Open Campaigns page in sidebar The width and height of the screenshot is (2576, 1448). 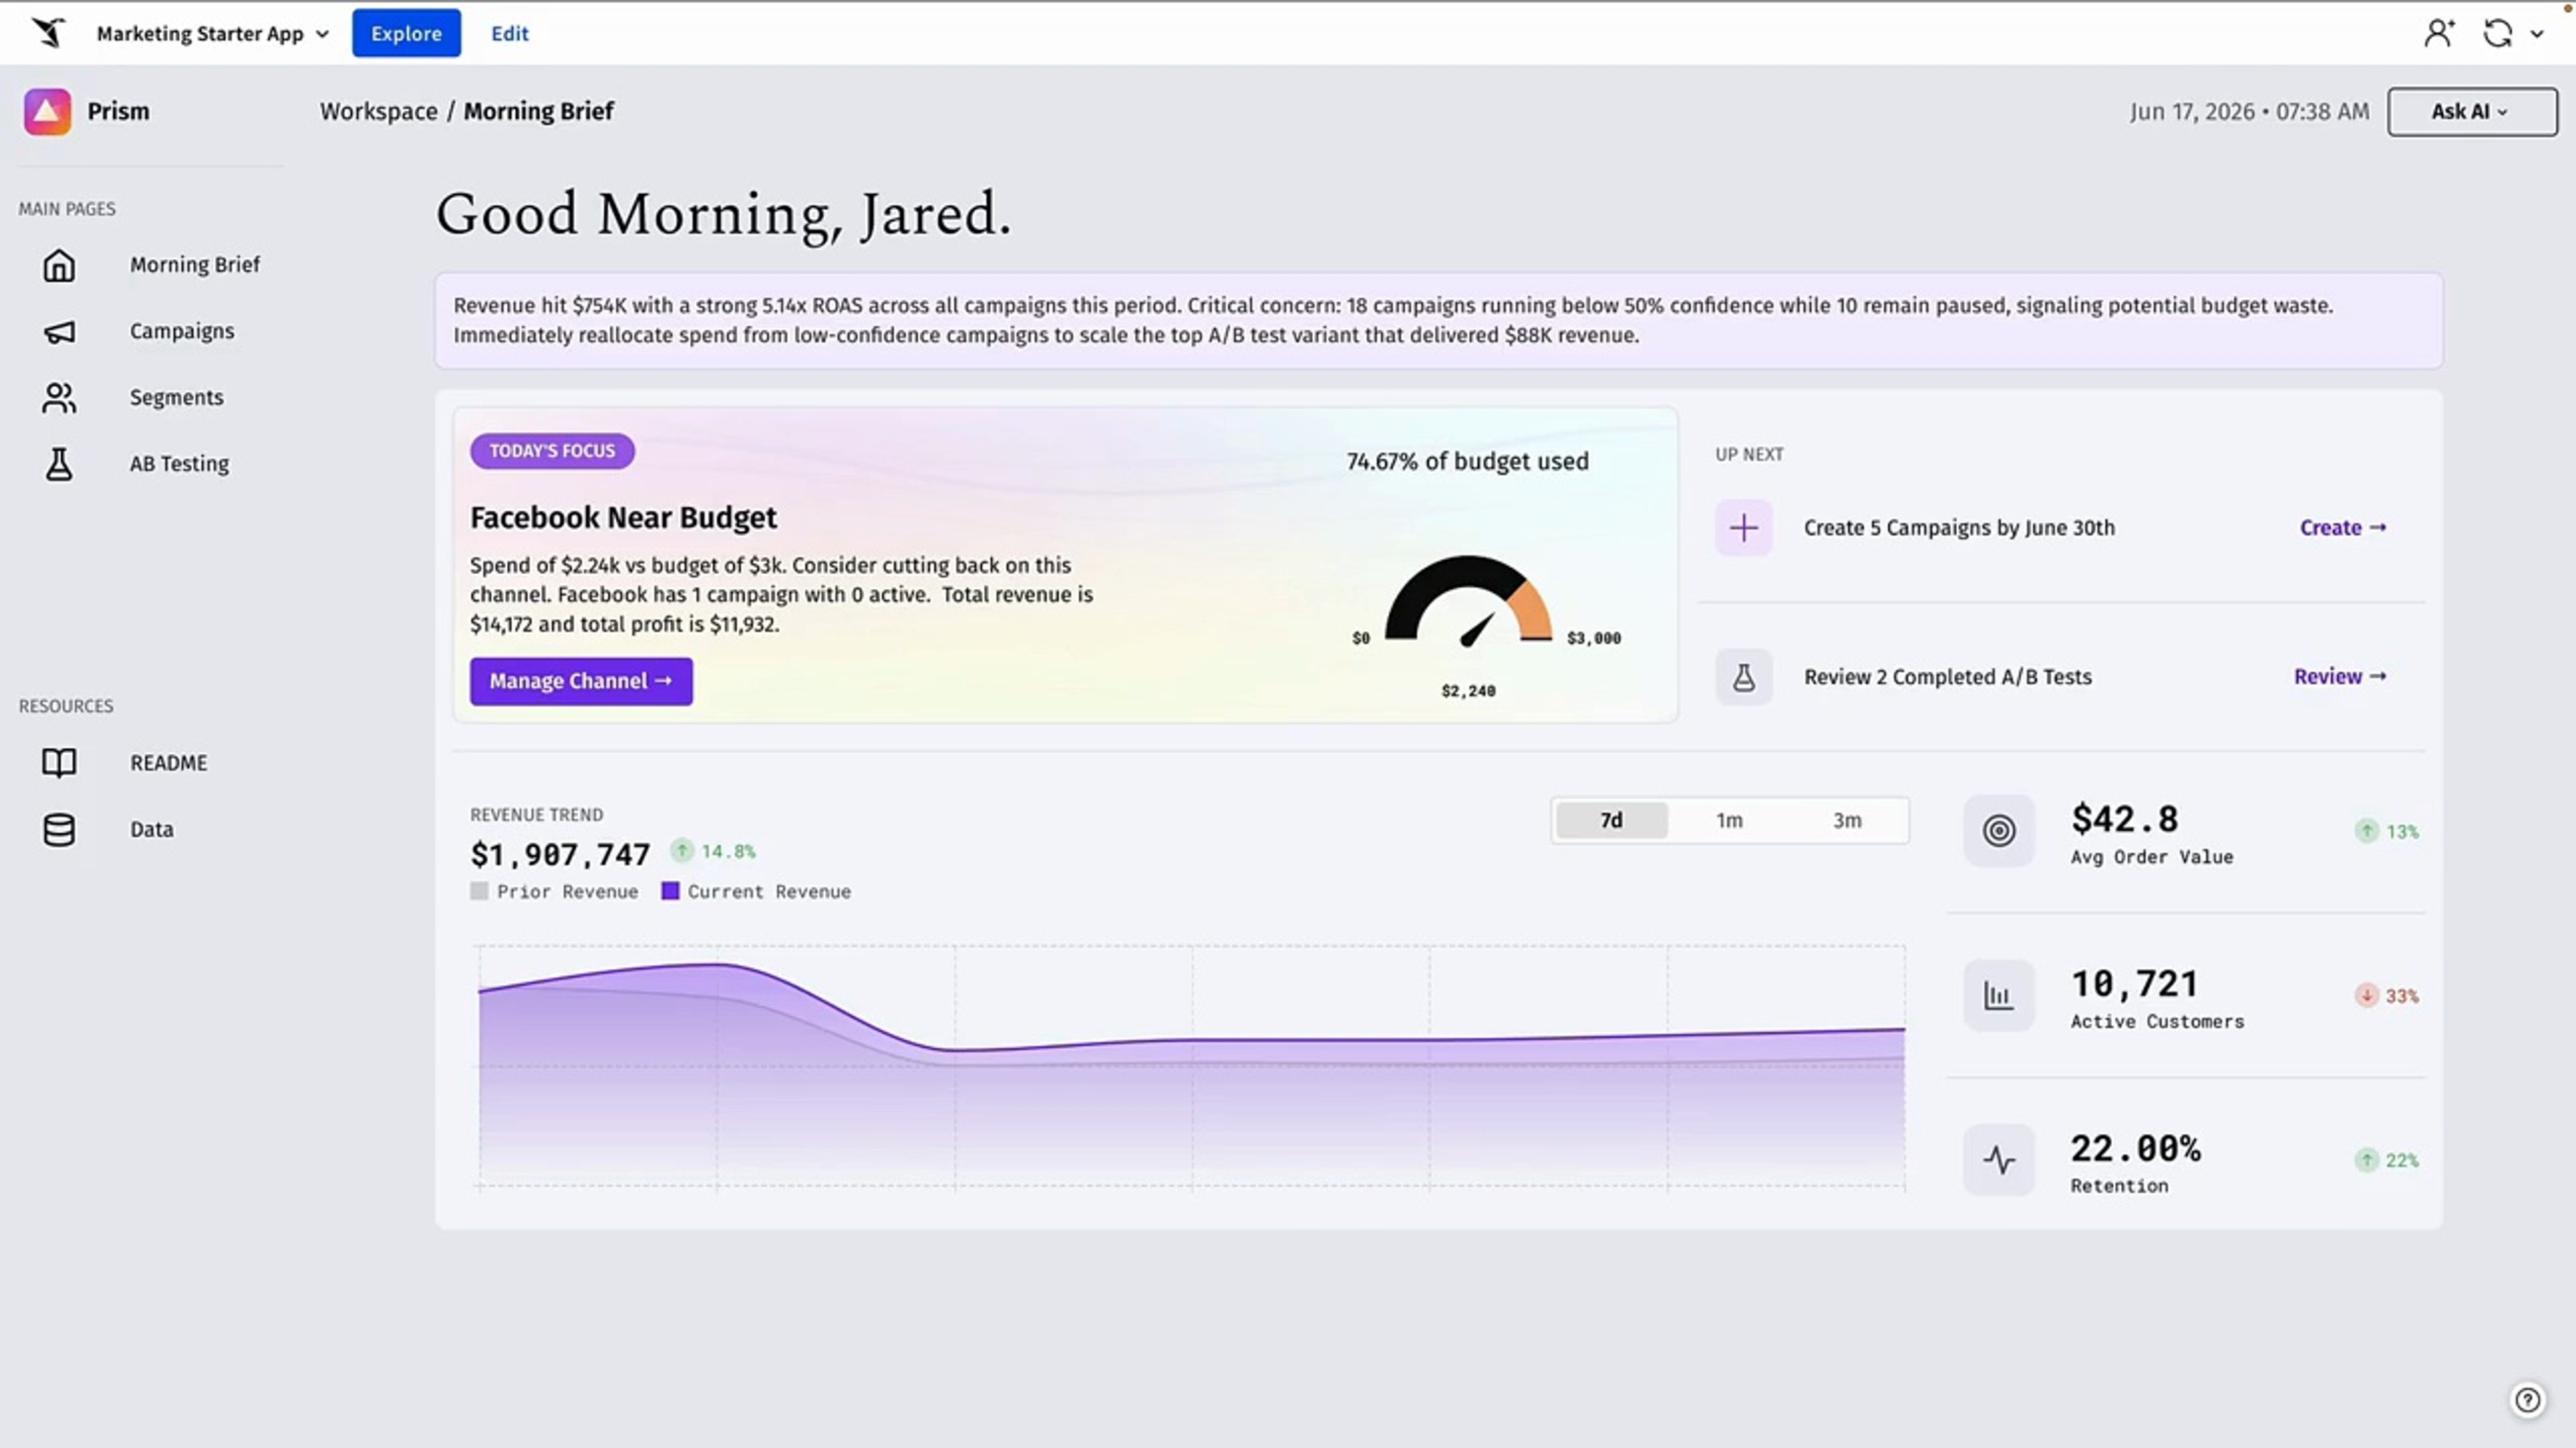point(182,330)
